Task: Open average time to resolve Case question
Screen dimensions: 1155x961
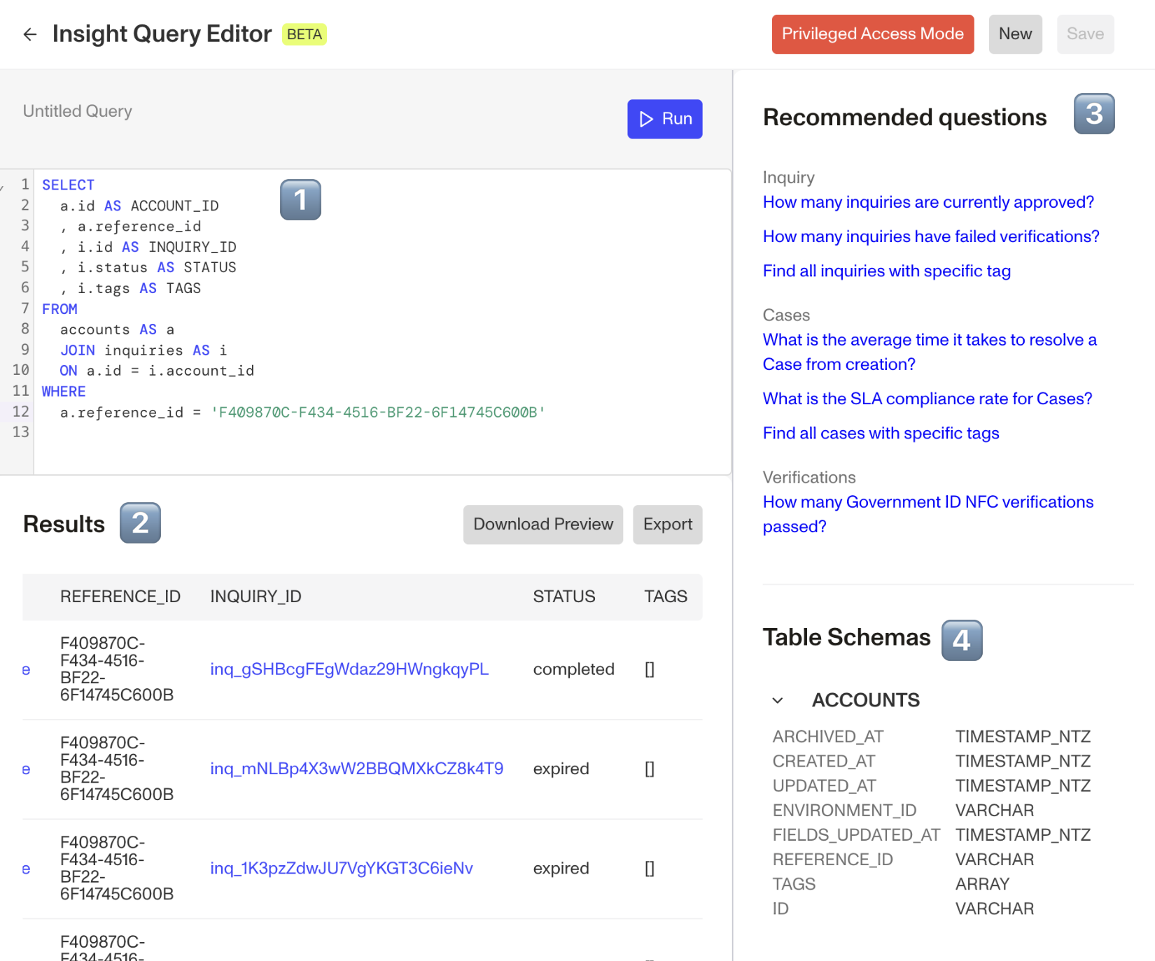Action: 930,352
